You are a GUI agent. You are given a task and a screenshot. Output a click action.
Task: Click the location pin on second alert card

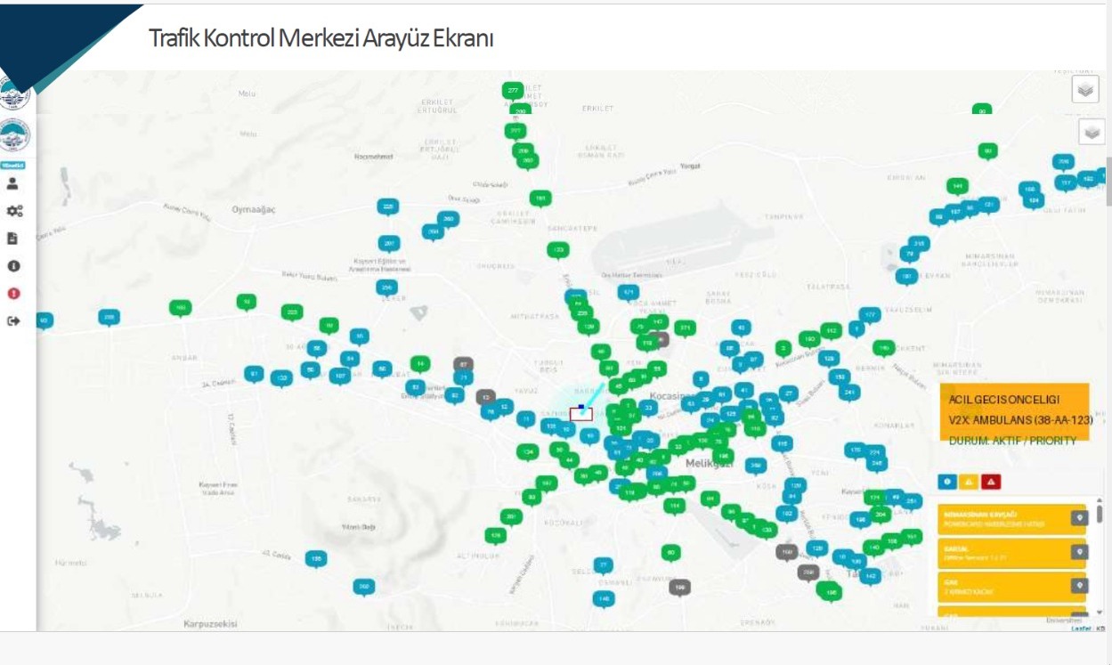tap(1079, 552)
